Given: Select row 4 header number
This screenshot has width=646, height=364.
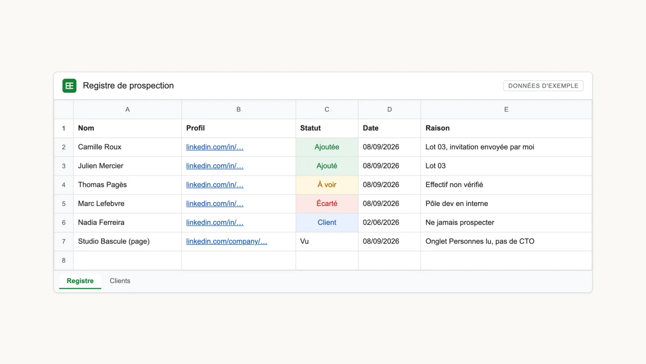Looking at the screenshot, I should click(x=64, y=185).
